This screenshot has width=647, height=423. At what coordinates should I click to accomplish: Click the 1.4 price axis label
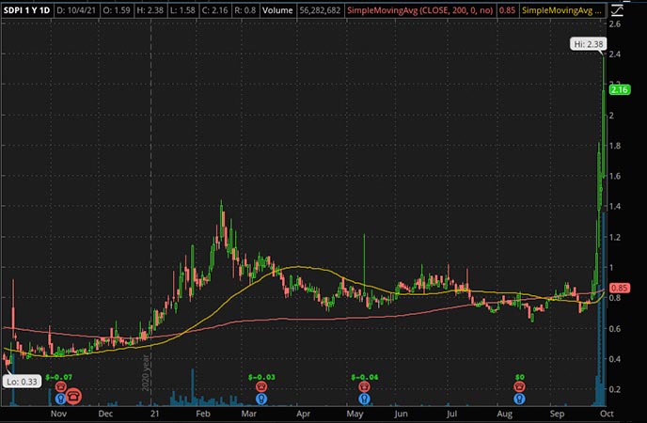point(614,206)
